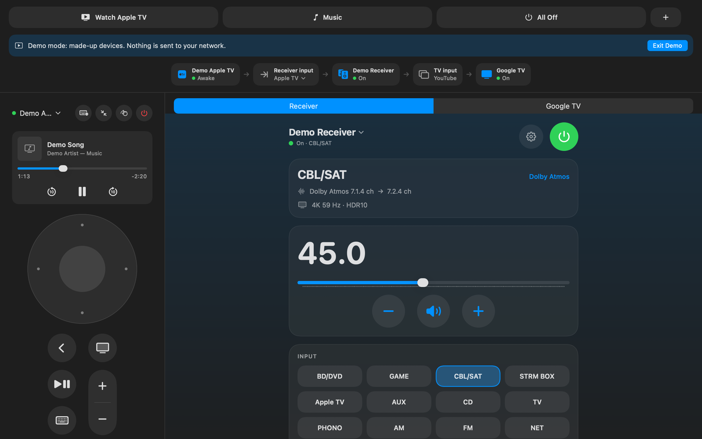Expand the Demo Receiver name dropdown

[x=326, y=133]
